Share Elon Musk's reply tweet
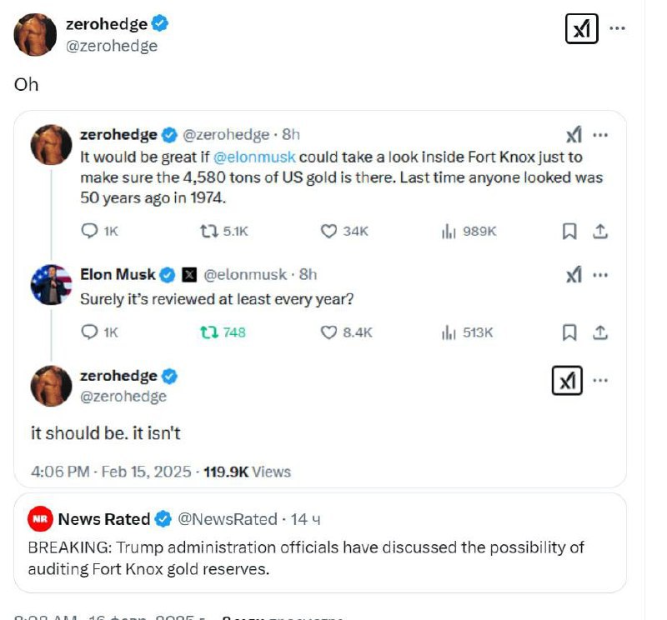This screenshot has height=620, width=667. (599, 332)
